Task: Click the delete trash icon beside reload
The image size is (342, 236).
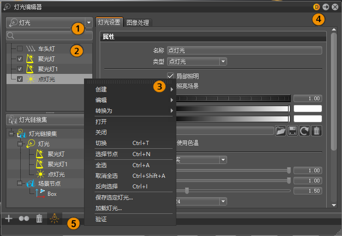Action: (317, 131)
